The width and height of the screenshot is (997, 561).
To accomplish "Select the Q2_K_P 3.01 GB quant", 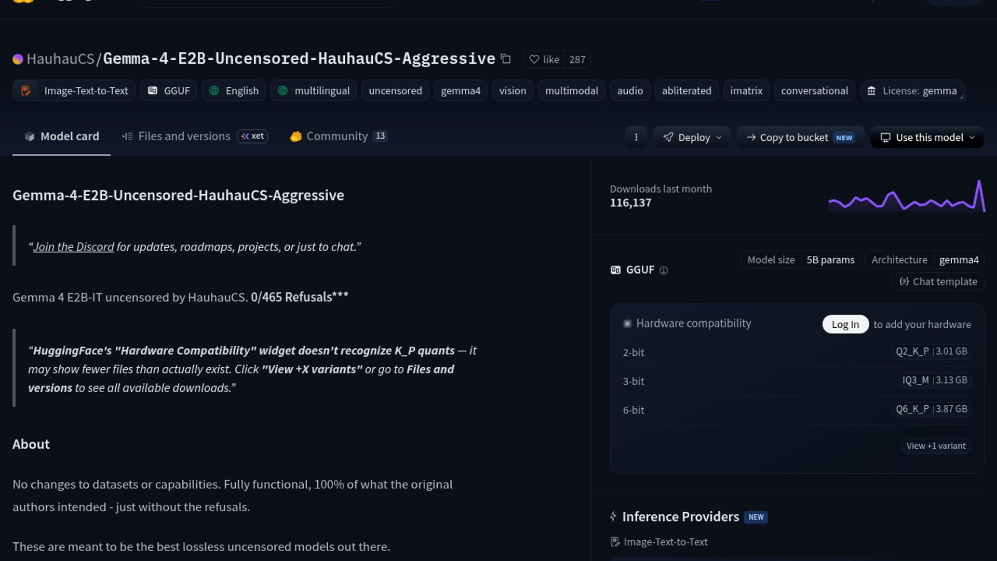I will (932, 351).
